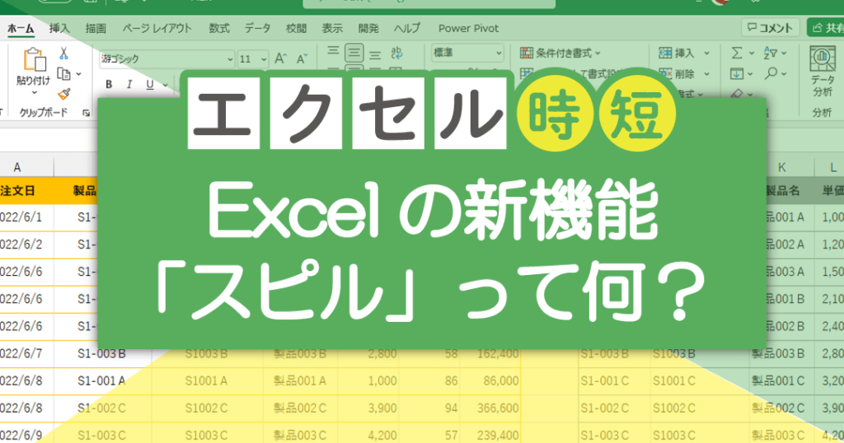This screenshot has width=844, height=443.
Task: Select column K header
Action: [x=781, y=168]
